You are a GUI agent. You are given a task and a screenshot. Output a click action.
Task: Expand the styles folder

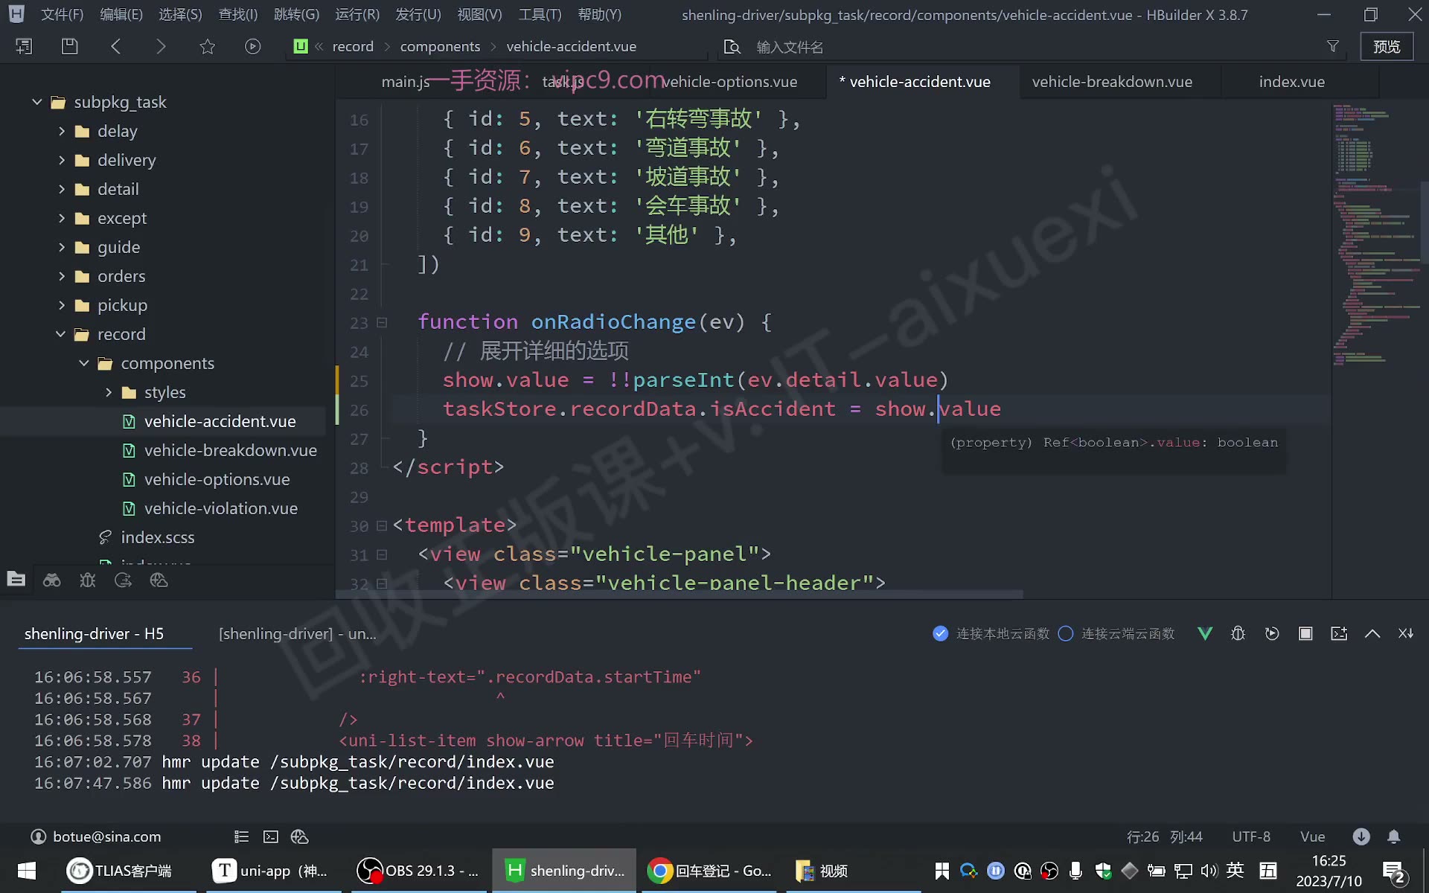[109, 392]
